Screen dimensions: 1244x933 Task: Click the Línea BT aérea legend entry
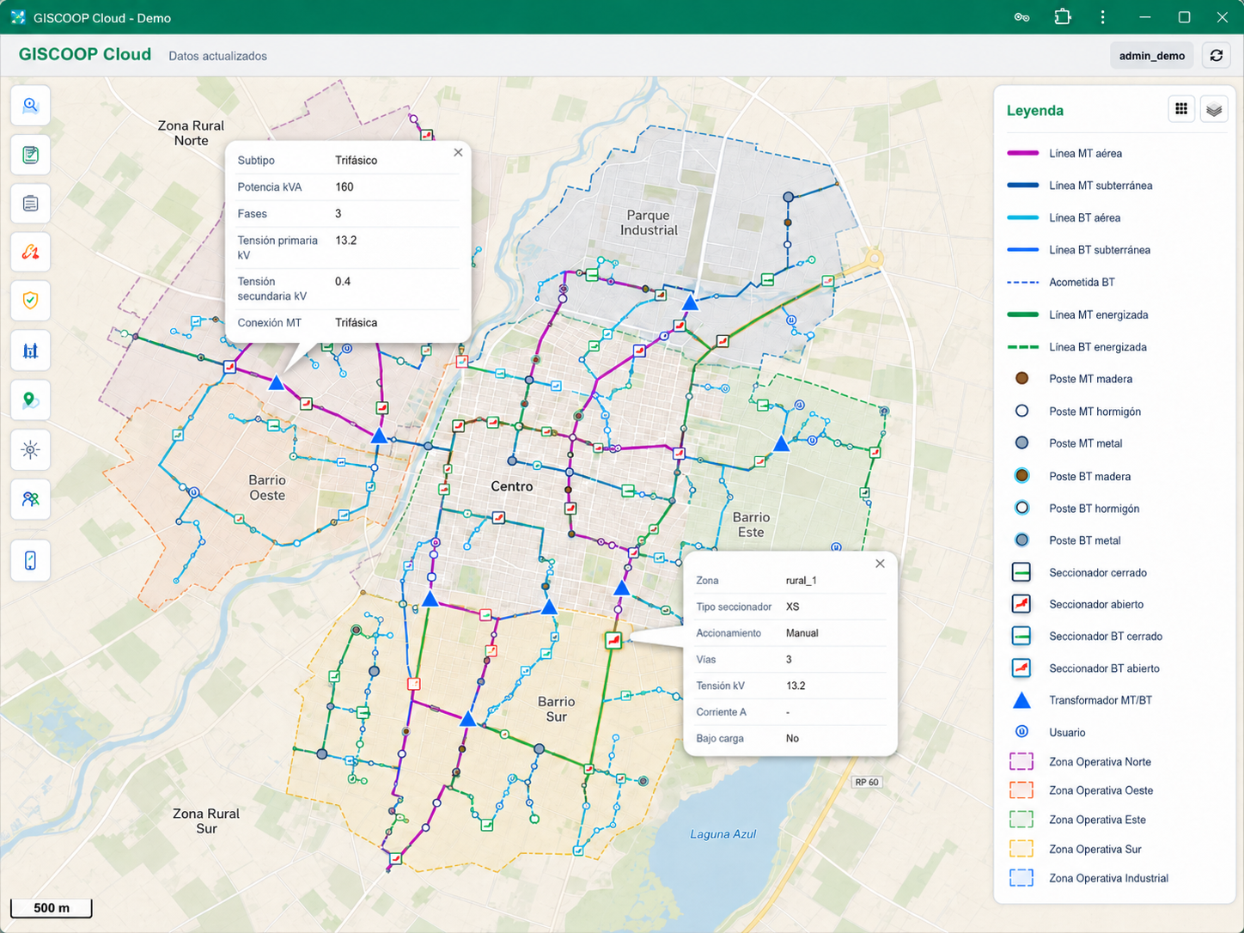click(1064, 217)
